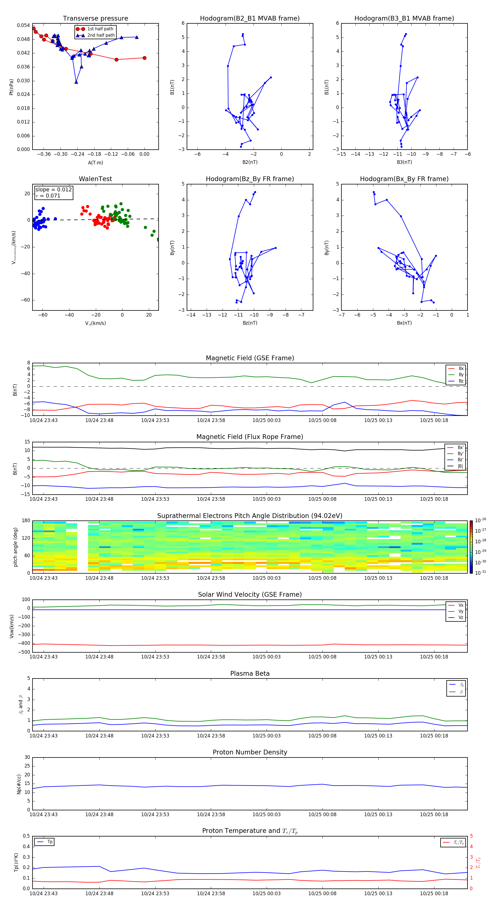
Task: Select the 'Tp' legend entry
Action: tap(44, 842)
